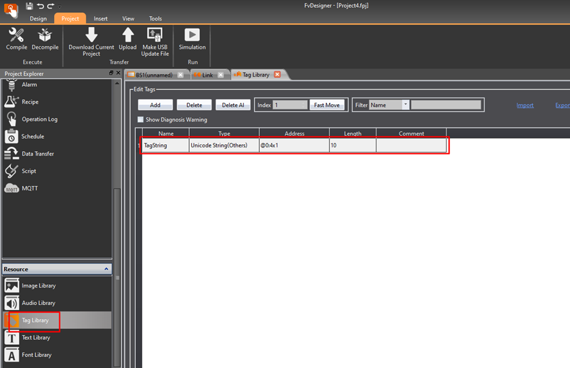Image resolution: width=570 pixels, height=368 pixels.
Task: Switch to the Design ribbon tab
Action: click(x=38, y=19)
